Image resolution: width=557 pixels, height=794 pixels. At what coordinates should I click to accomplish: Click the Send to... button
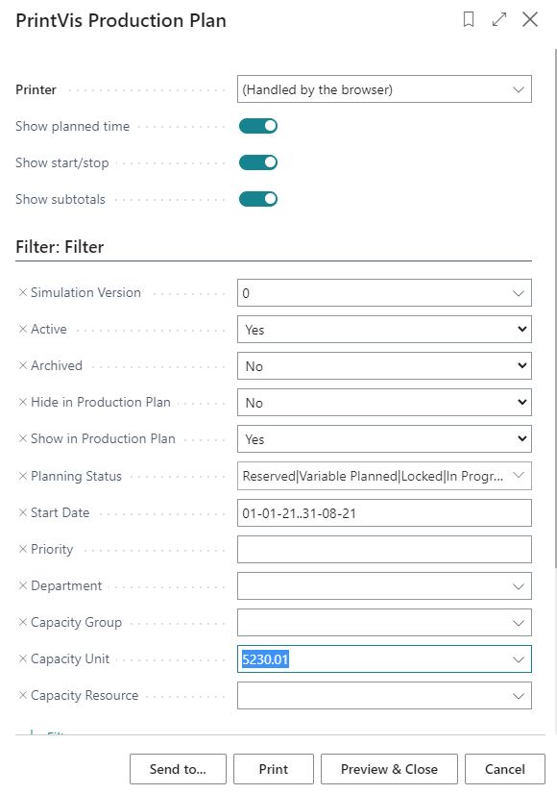point(178,769)
